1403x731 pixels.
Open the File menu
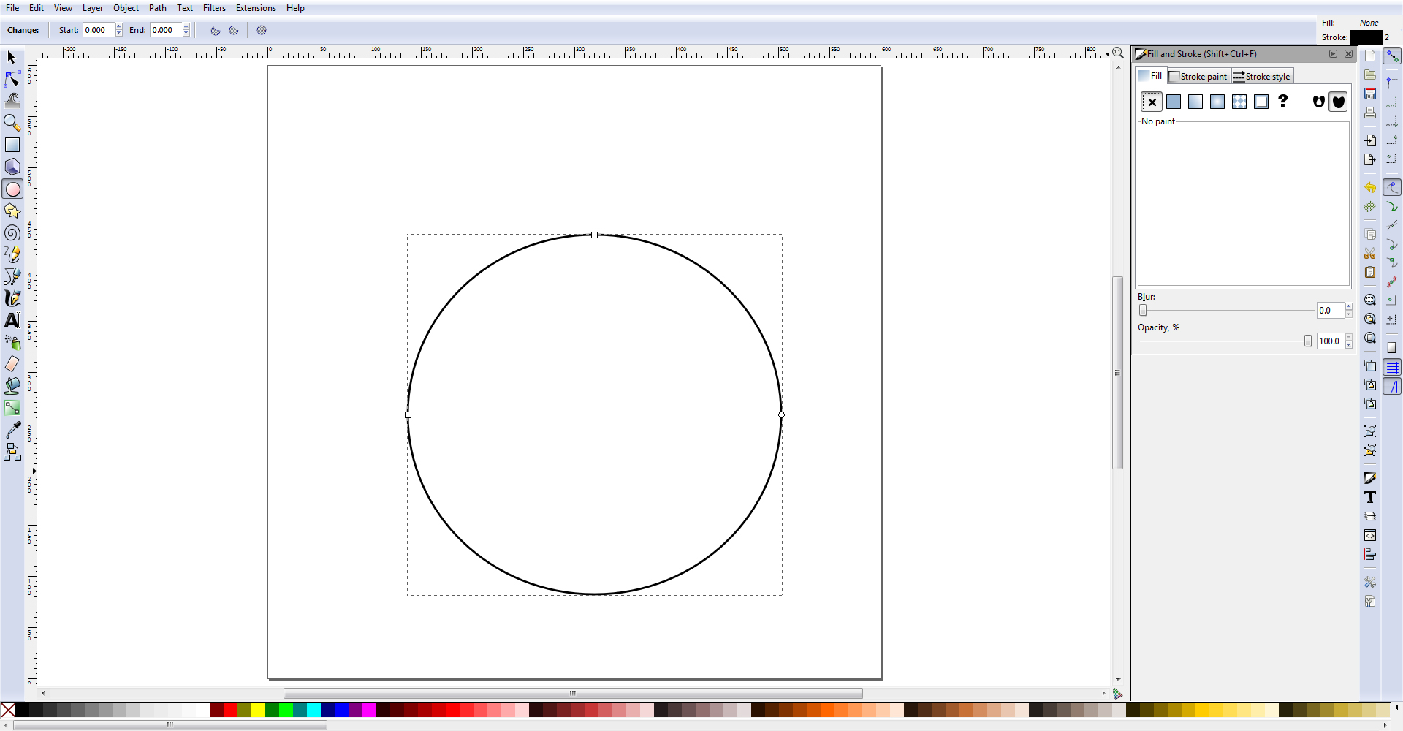(x=12, y=8)
